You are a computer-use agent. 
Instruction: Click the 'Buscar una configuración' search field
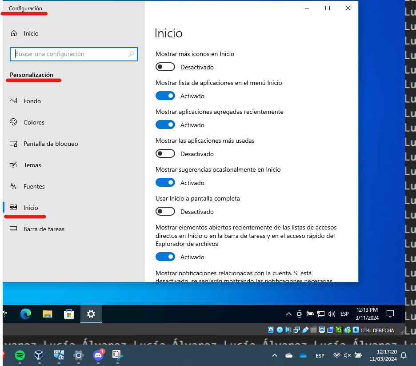coord(73,54)
